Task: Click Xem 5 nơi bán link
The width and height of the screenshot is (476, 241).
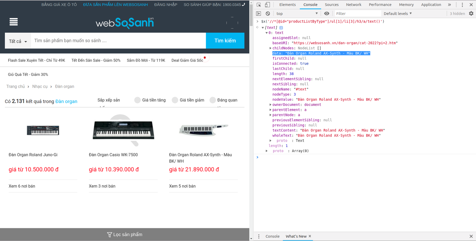Action: pyautogui.click(x=182, y=186)
